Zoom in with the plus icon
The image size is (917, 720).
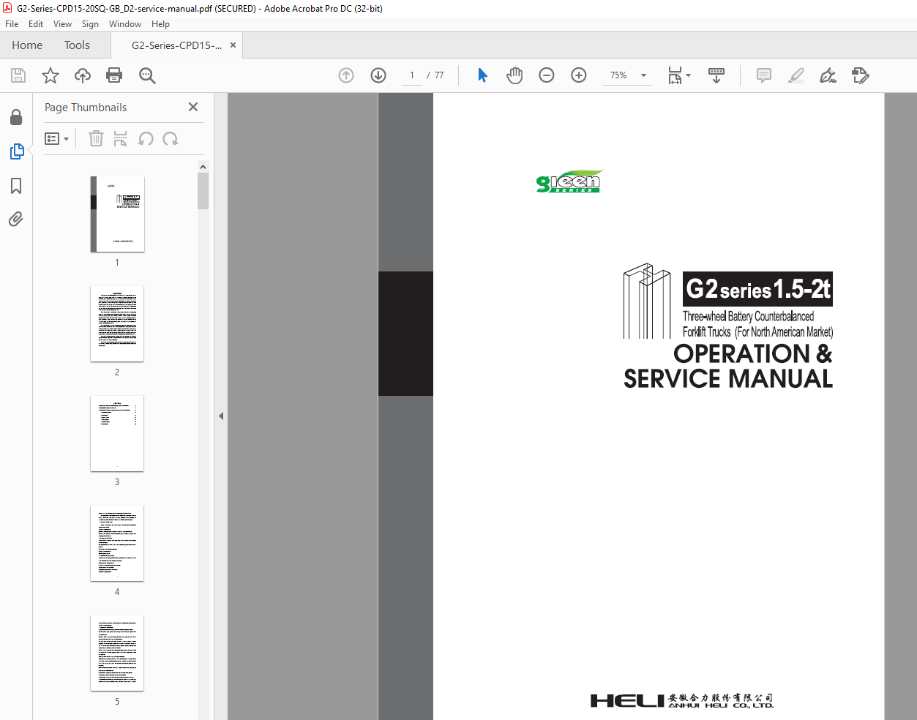pos(579,75)
